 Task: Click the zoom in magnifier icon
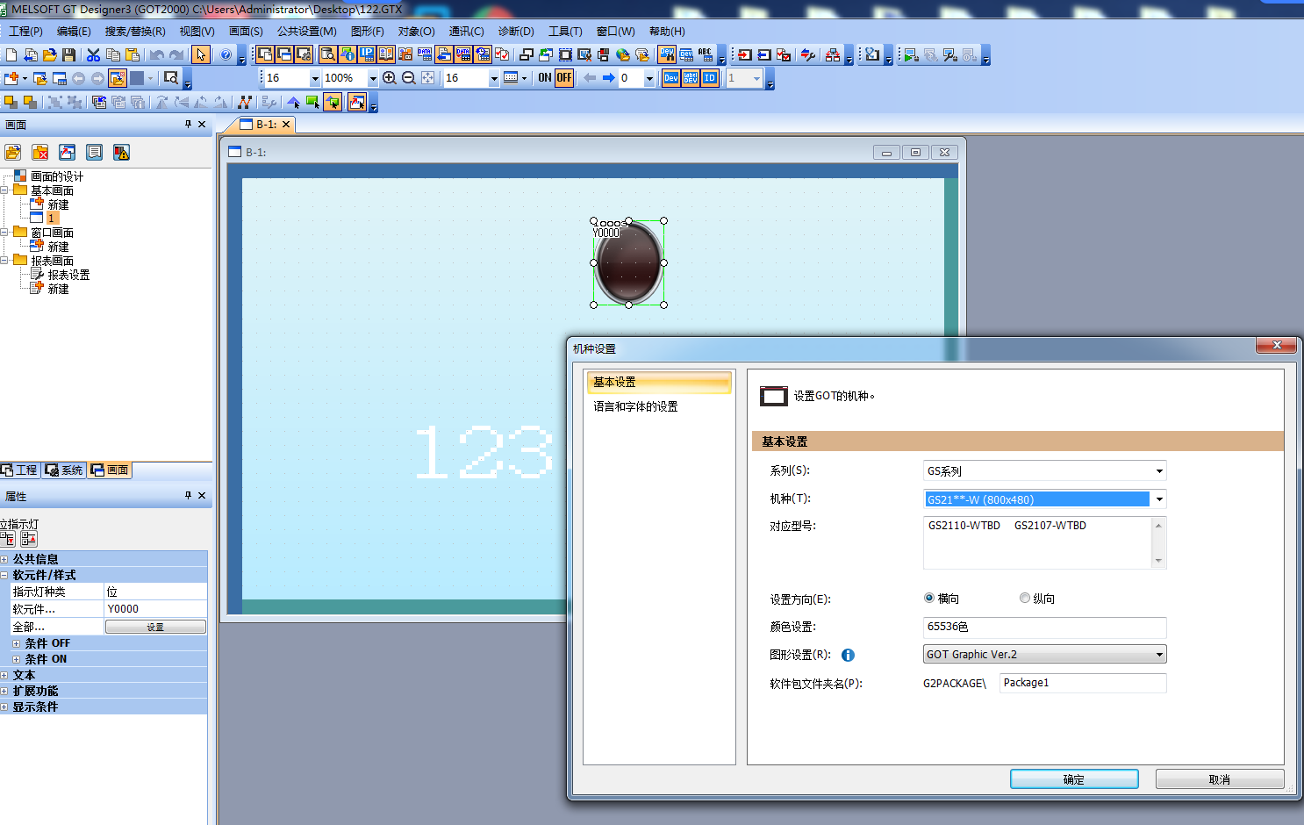pyautogui.click(x=389, y=78)
